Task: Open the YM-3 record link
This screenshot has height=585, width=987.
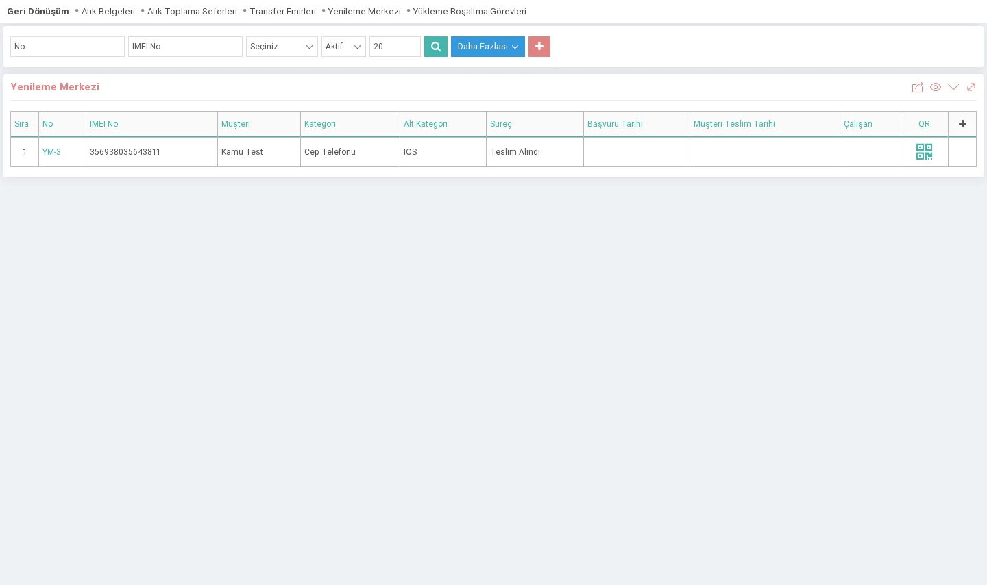Action: coord(51,152)
